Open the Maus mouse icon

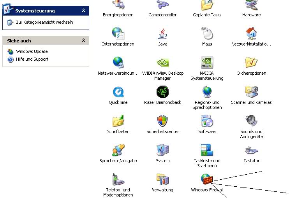[207, 33]
